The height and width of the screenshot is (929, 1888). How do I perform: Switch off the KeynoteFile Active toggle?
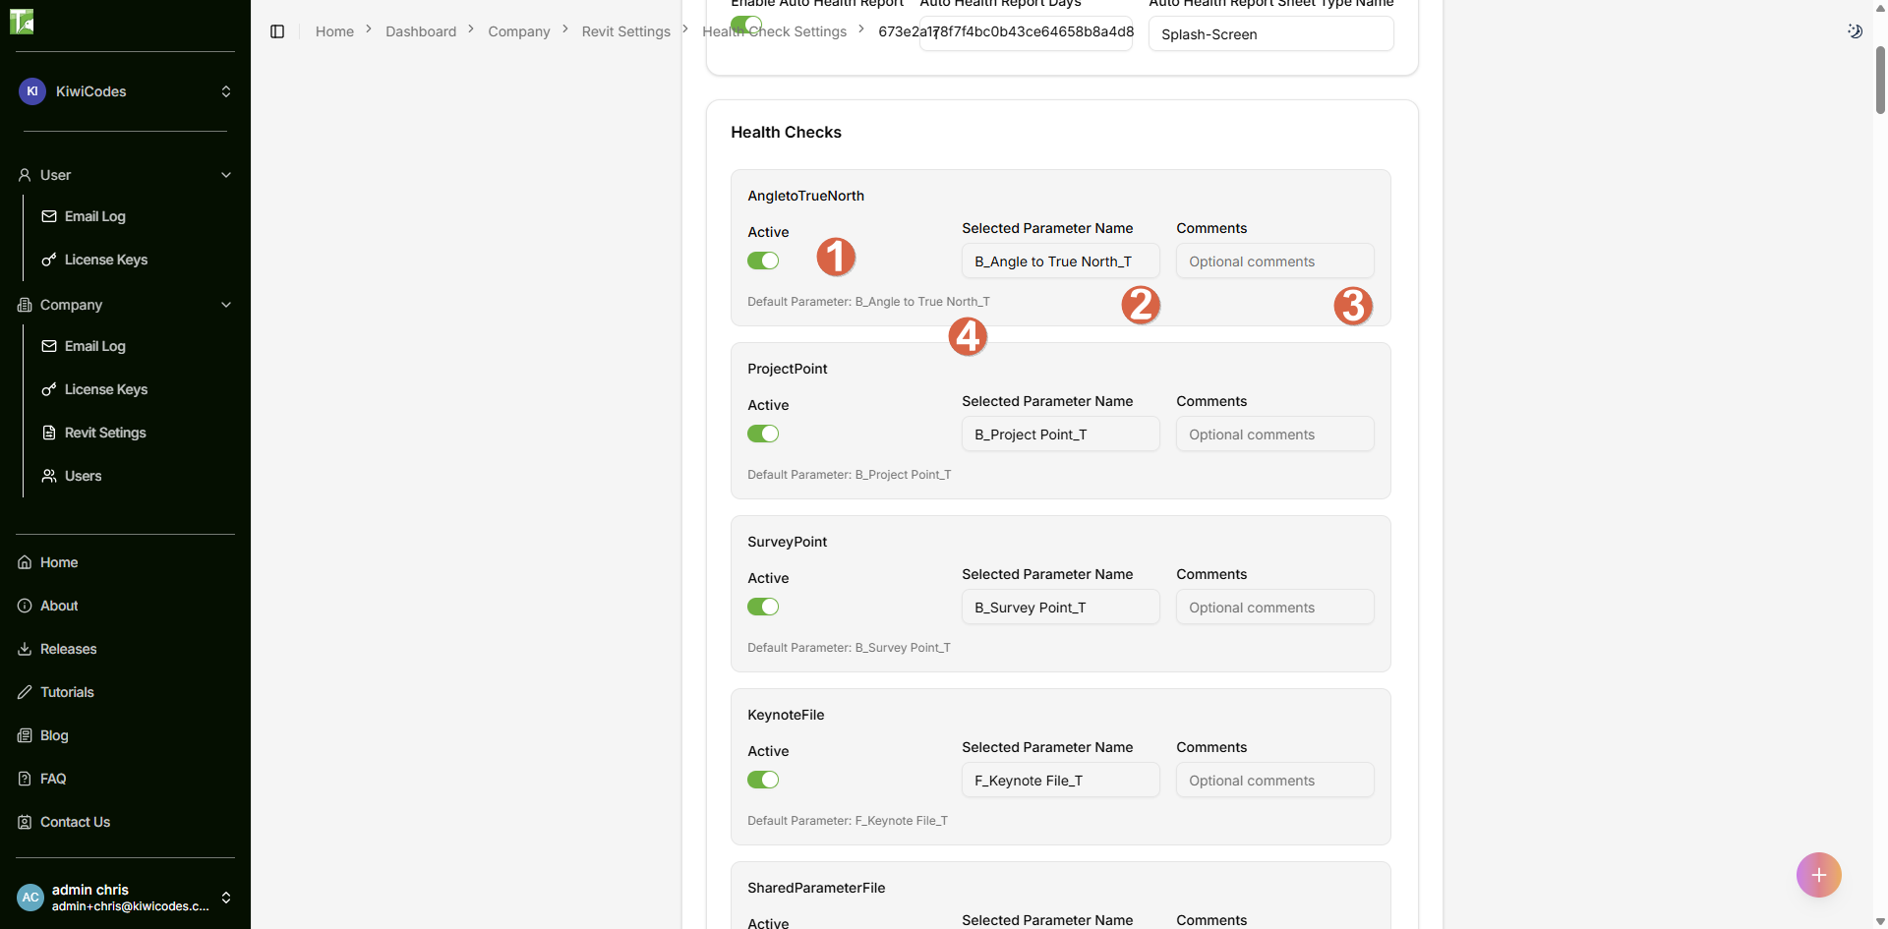click(763, 780)
